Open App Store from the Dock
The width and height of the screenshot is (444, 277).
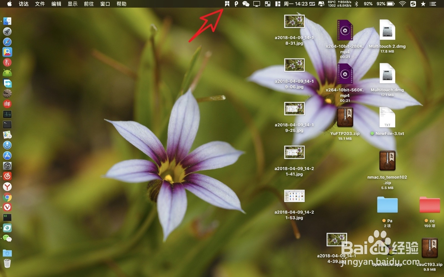click(x=7, y=156)
